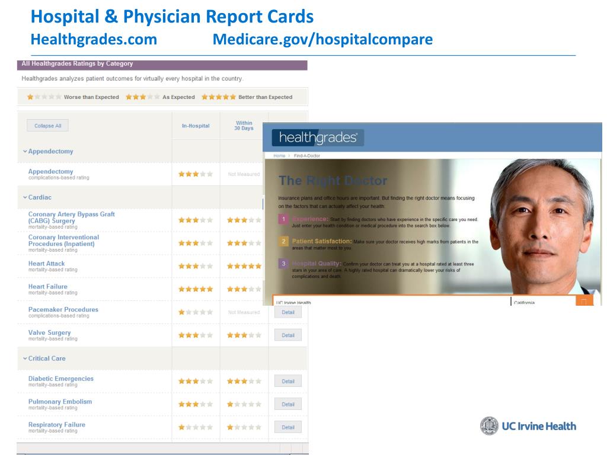607x455 pixels.
Task: Click Heart Failure in-hospital five-star rating
Action: point(196,289)
